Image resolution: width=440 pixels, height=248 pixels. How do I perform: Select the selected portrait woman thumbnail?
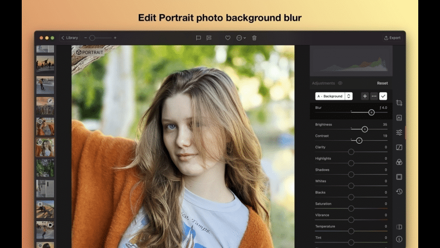45,147
